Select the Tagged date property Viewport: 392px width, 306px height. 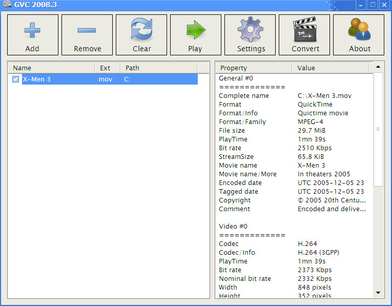click(x=238, y=192)
